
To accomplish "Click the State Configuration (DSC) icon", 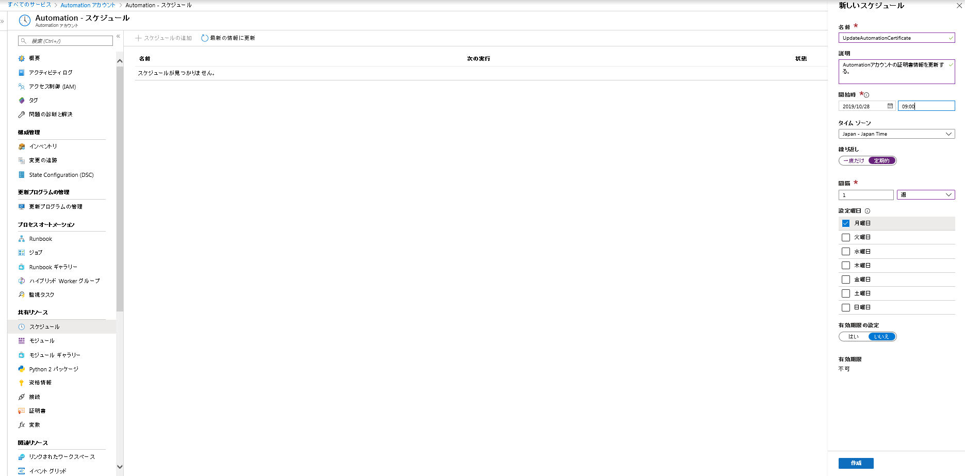I will point(22,175).
